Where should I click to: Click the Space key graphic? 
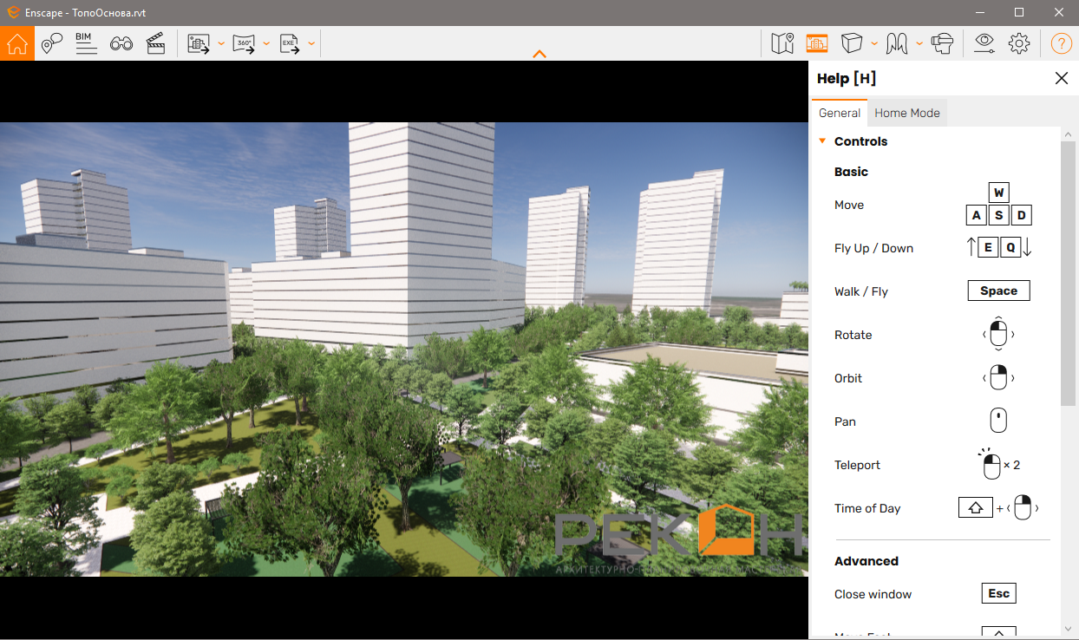tap(998, 291)
